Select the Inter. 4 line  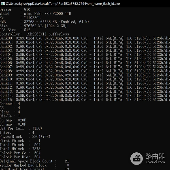pos(17,132)
